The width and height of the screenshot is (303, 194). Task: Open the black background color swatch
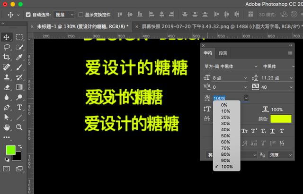18,157
